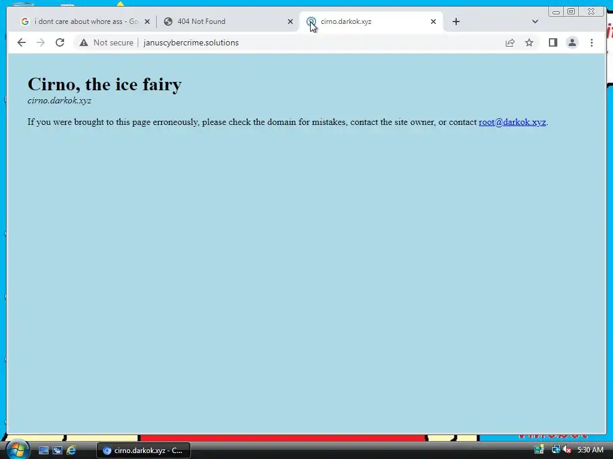Viewport: 613px width, 459px height.
Task: Select the cirno.darkok.xyz tab
Action: tap(371, 22)
